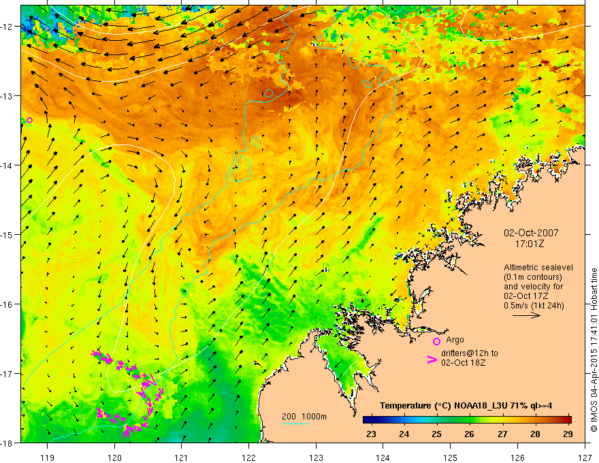Click the colorbar label '23'
Screen dimensions: 599x463
click(371, 434)
